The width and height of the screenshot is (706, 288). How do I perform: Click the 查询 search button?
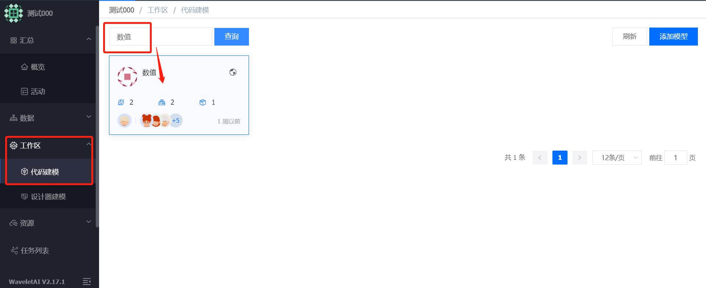click(232, 36)
